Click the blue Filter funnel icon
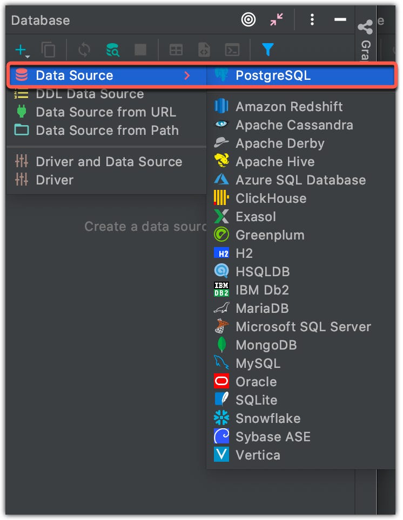 tap(267, 50)
